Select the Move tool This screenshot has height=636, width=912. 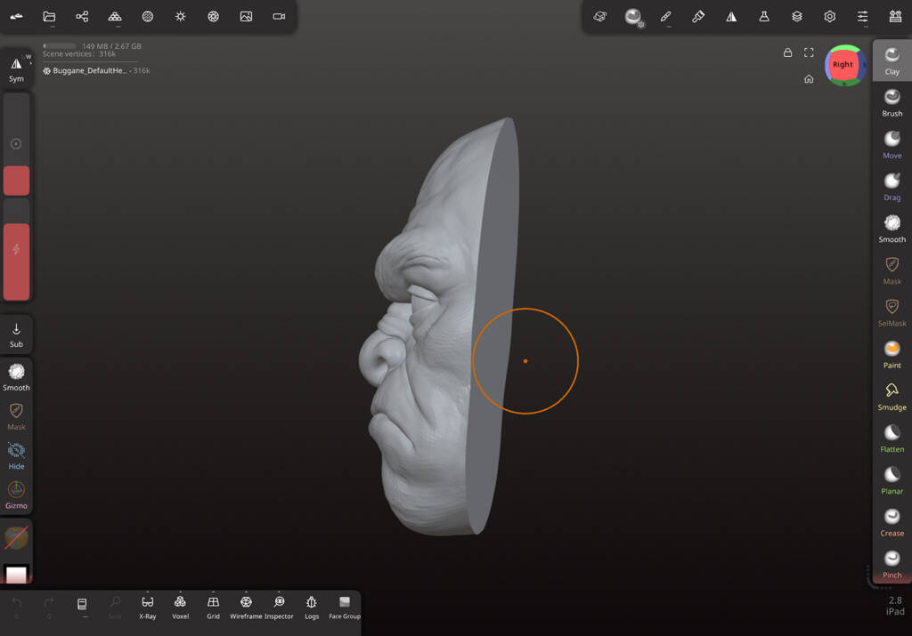pos(892,145)
